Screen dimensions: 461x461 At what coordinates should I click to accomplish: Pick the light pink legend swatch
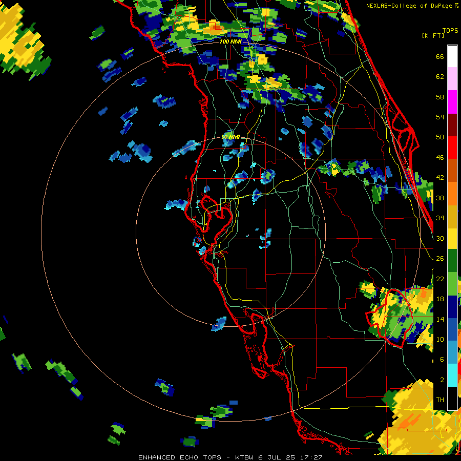tap(452, 78)
